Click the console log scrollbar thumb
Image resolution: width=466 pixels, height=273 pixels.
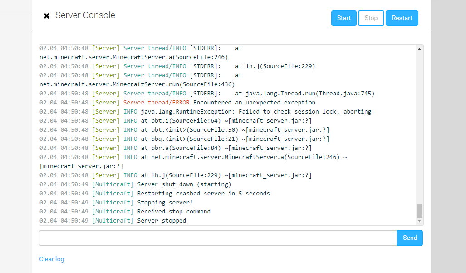[x=419, y=210]
